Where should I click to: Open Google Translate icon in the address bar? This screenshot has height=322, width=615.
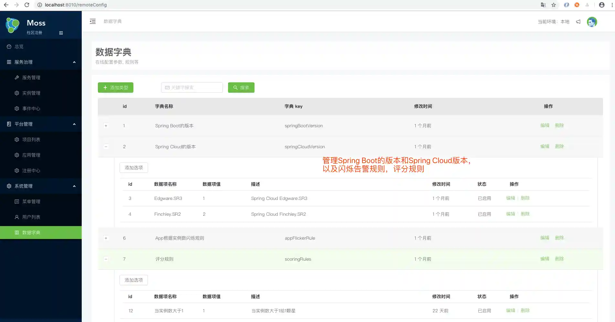coord(543,5)
